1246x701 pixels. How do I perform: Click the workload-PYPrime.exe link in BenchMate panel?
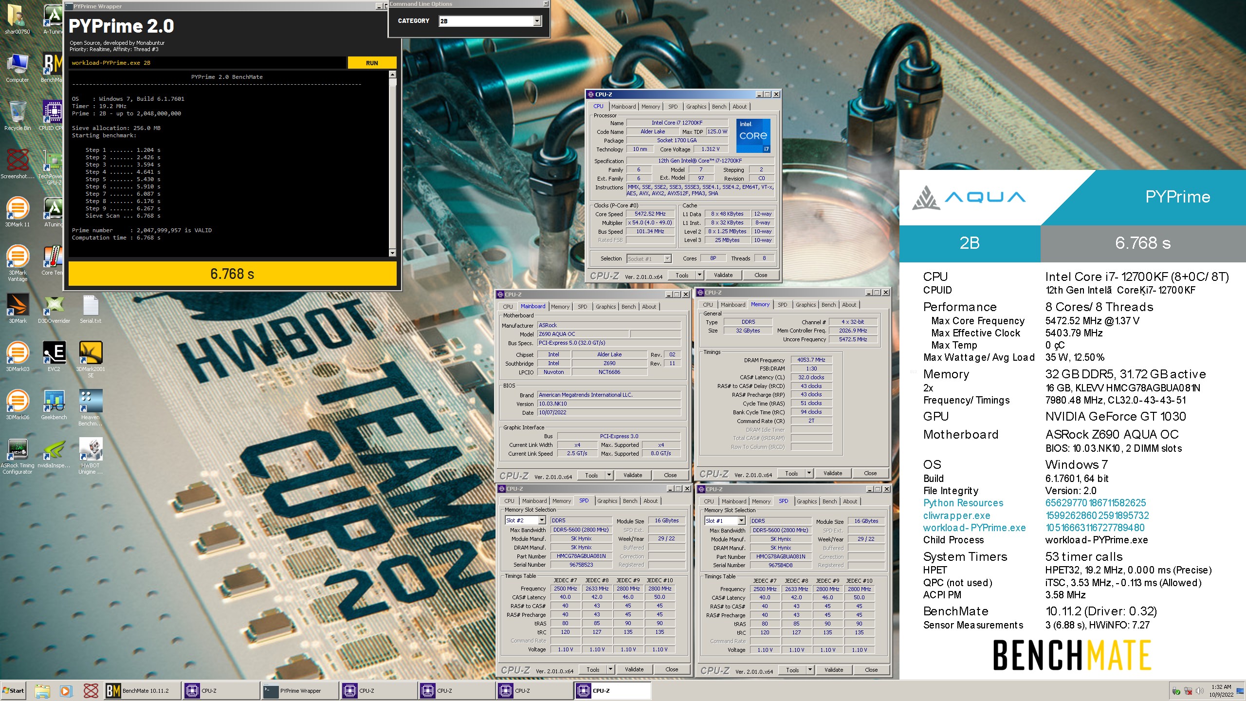tap(974, 528)
